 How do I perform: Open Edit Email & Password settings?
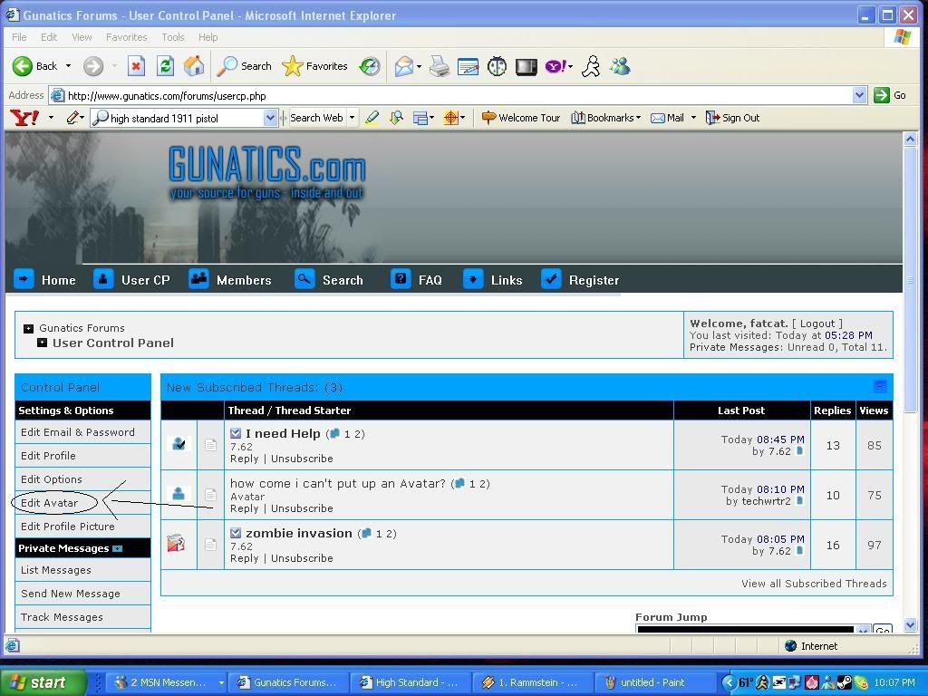(78, 432)
